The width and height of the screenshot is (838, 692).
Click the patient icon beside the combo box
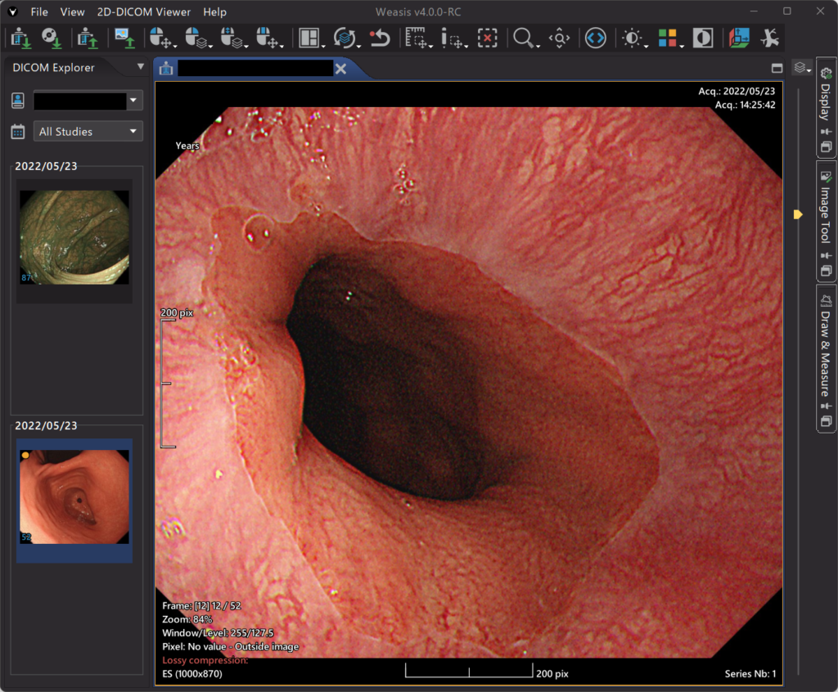click(x=18, y=101)
